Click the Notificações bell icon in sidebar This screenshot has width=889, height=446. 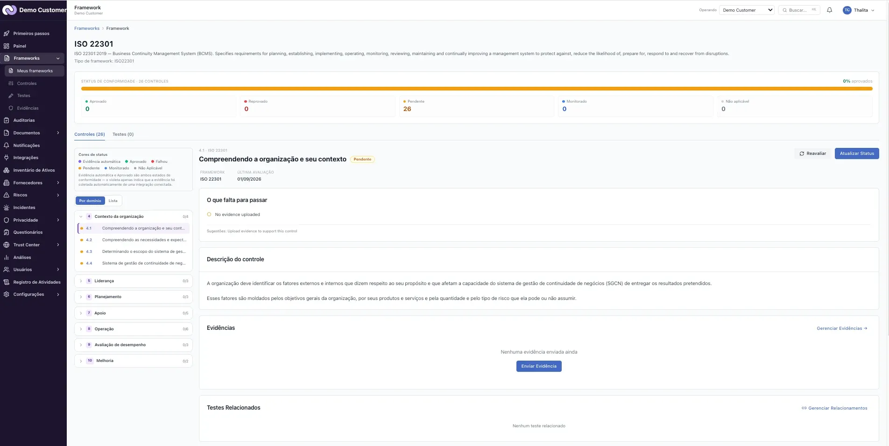[x=7, y=146]
